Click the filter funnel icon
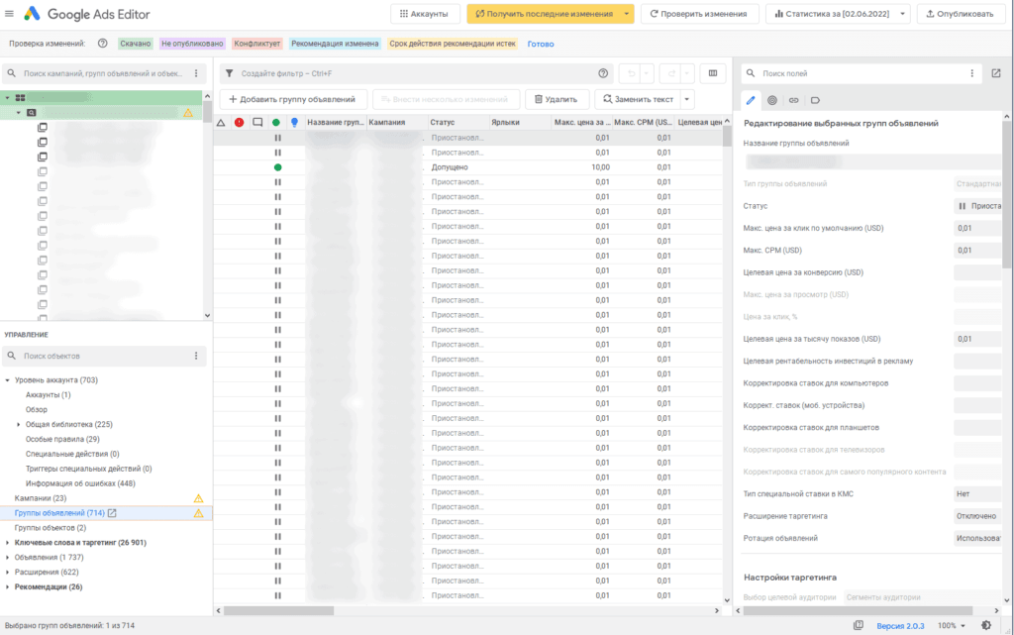The height and width of the screenshot is (635, 1014). tap(229, 73)
